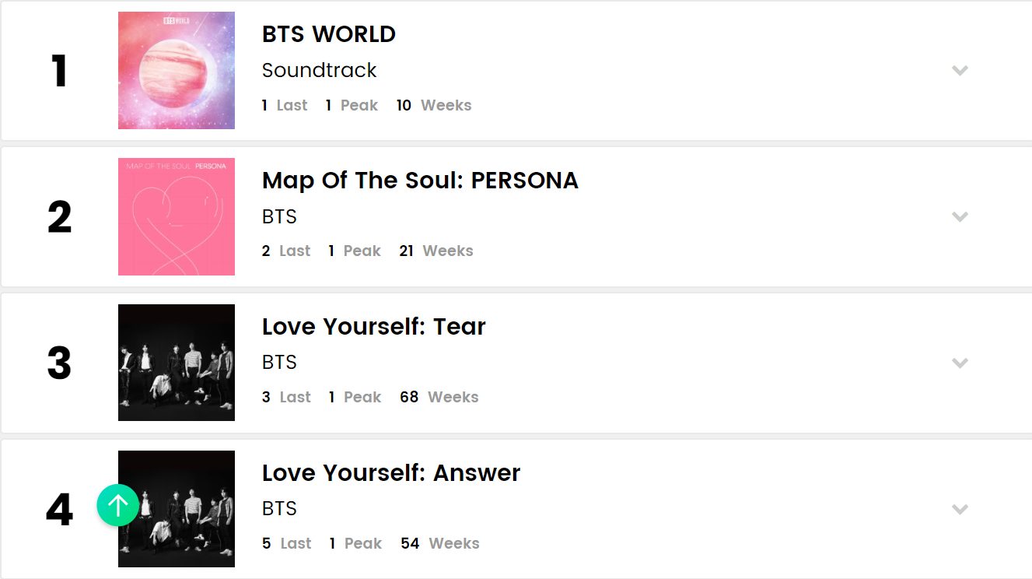Open the Map Of The Soul: PERSONA title
The image size is (1032, 579).
[x=420, y=181]
